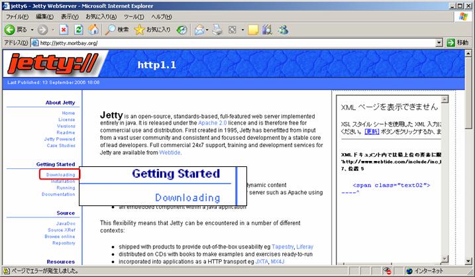
Task: Click the page icon in address bar
Action: (x=35, y=42)
